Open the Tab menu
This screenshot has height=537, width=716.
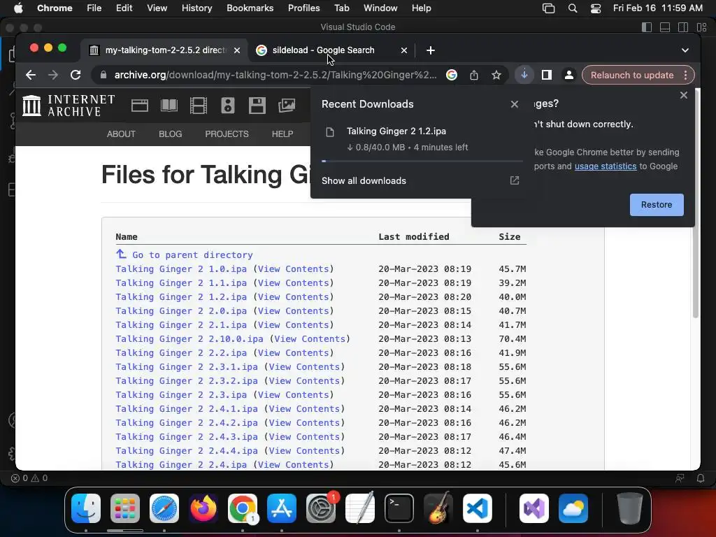(x=341, y=8)
